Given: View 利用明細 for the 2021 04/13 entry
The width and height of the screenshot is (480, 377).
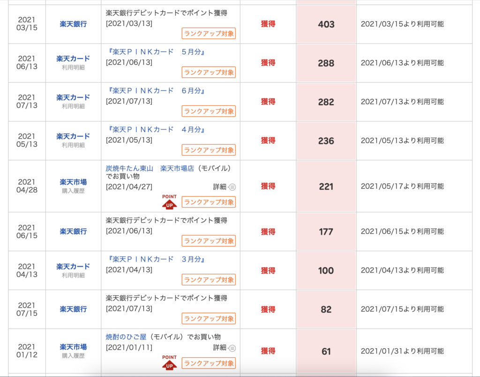Looking at the screenshot, I should point(73,276).
